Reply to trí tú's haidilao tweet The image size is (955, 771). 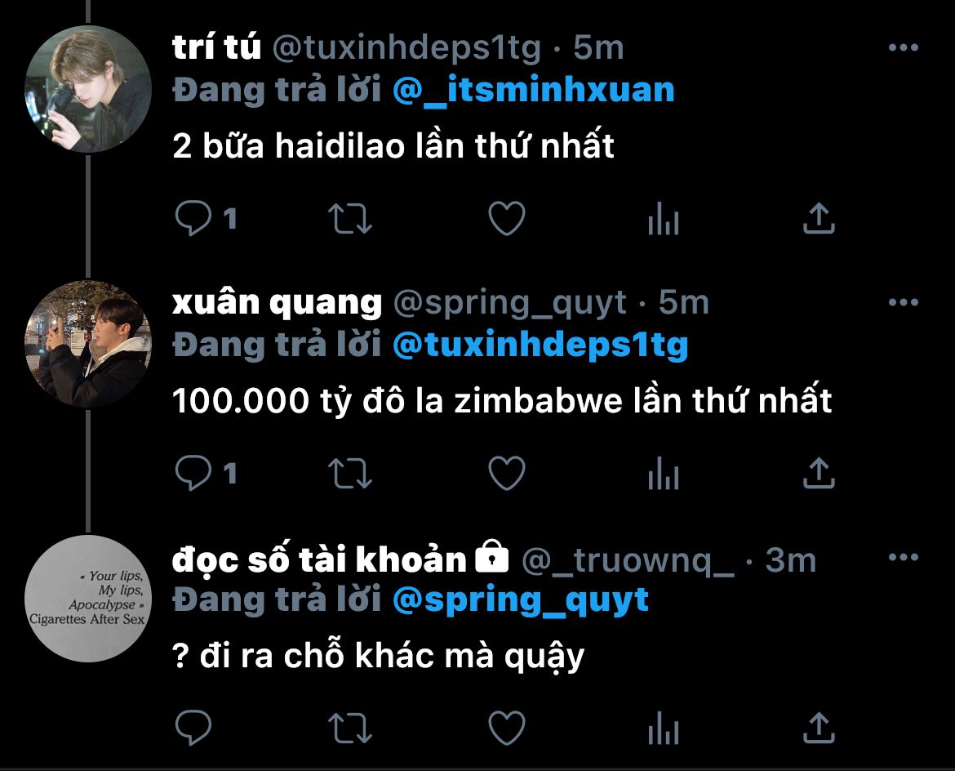(193, 218)
